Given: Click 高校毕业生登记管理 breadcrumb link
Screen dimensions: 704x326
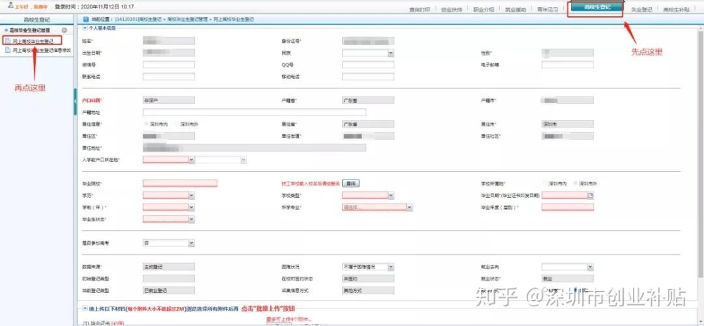Looking at the screenshot, I should (188, 20).
